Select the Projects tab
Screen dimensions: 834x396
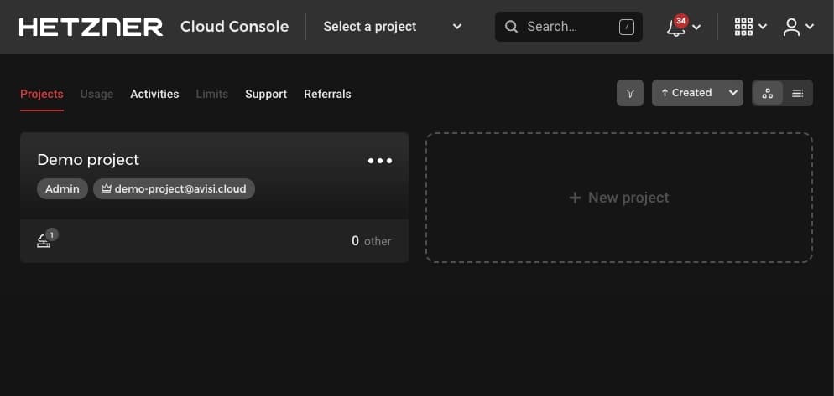coord(41,94)
